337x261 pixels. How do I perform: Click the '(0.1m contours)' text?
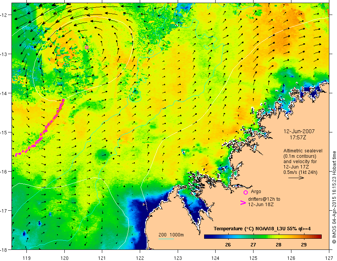300,156
